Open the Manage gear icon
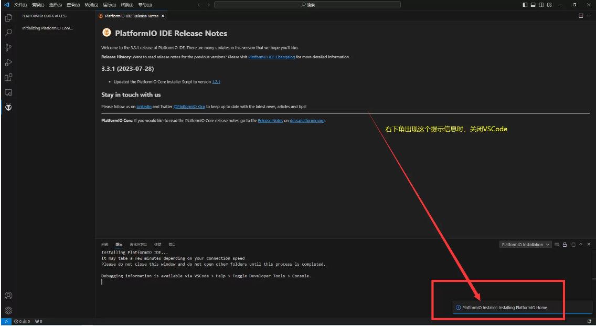The height and width of the screenshot is (326, 596). [x=8, y=310]
